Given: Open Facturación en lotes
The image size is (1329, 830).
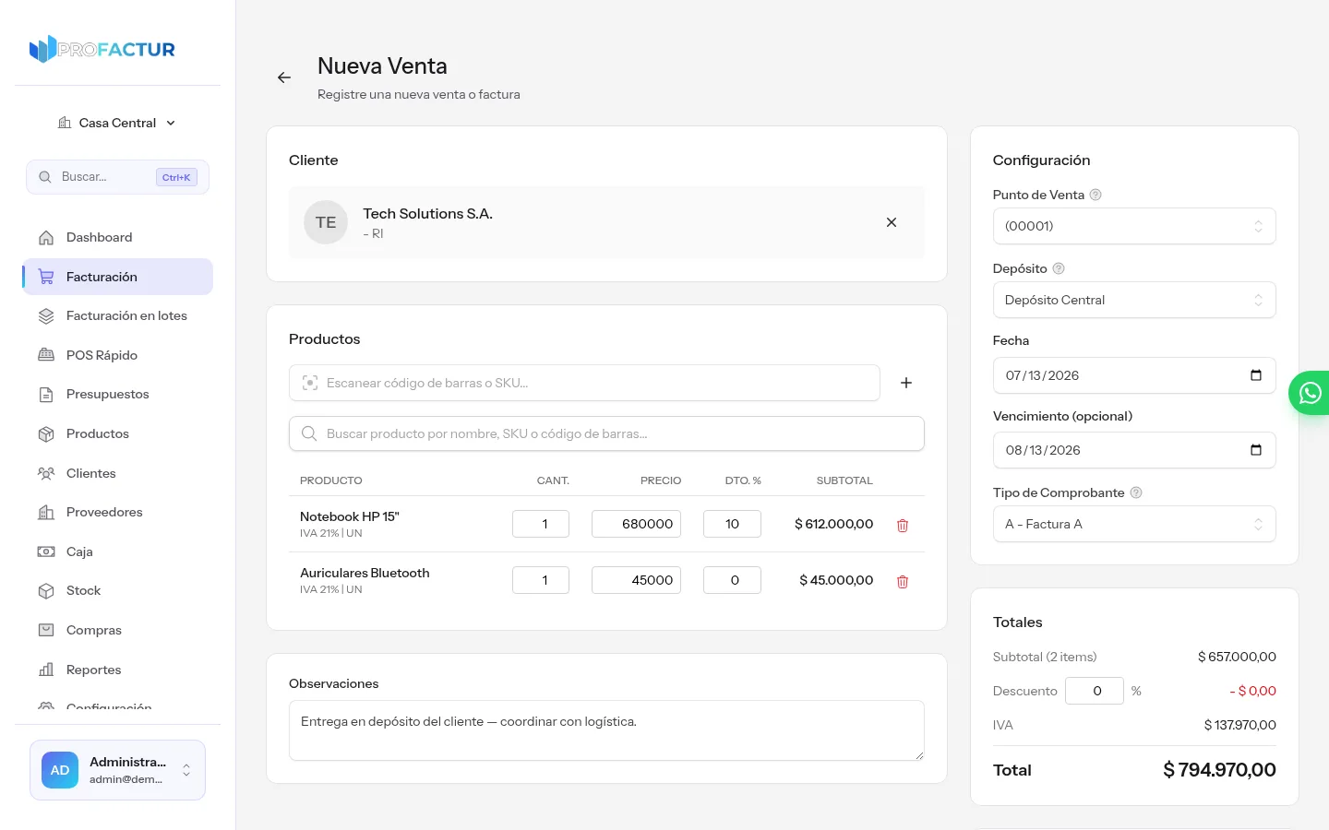Looking at the screenshot, I should (x=118, y=315).
